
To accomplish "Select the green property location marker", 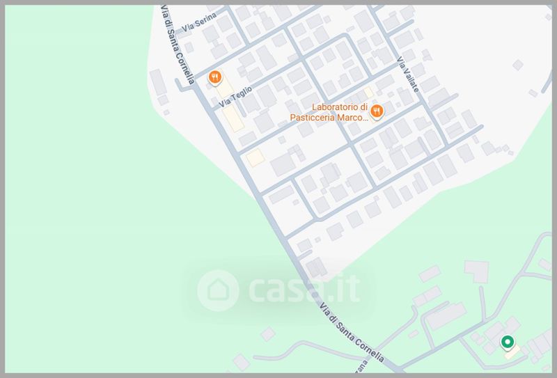I will [x=508, y=342].
